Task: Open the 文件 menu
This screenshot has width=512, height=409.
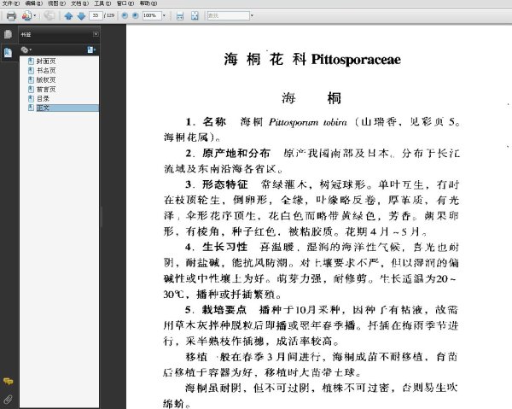Action: tap(11, 3)
